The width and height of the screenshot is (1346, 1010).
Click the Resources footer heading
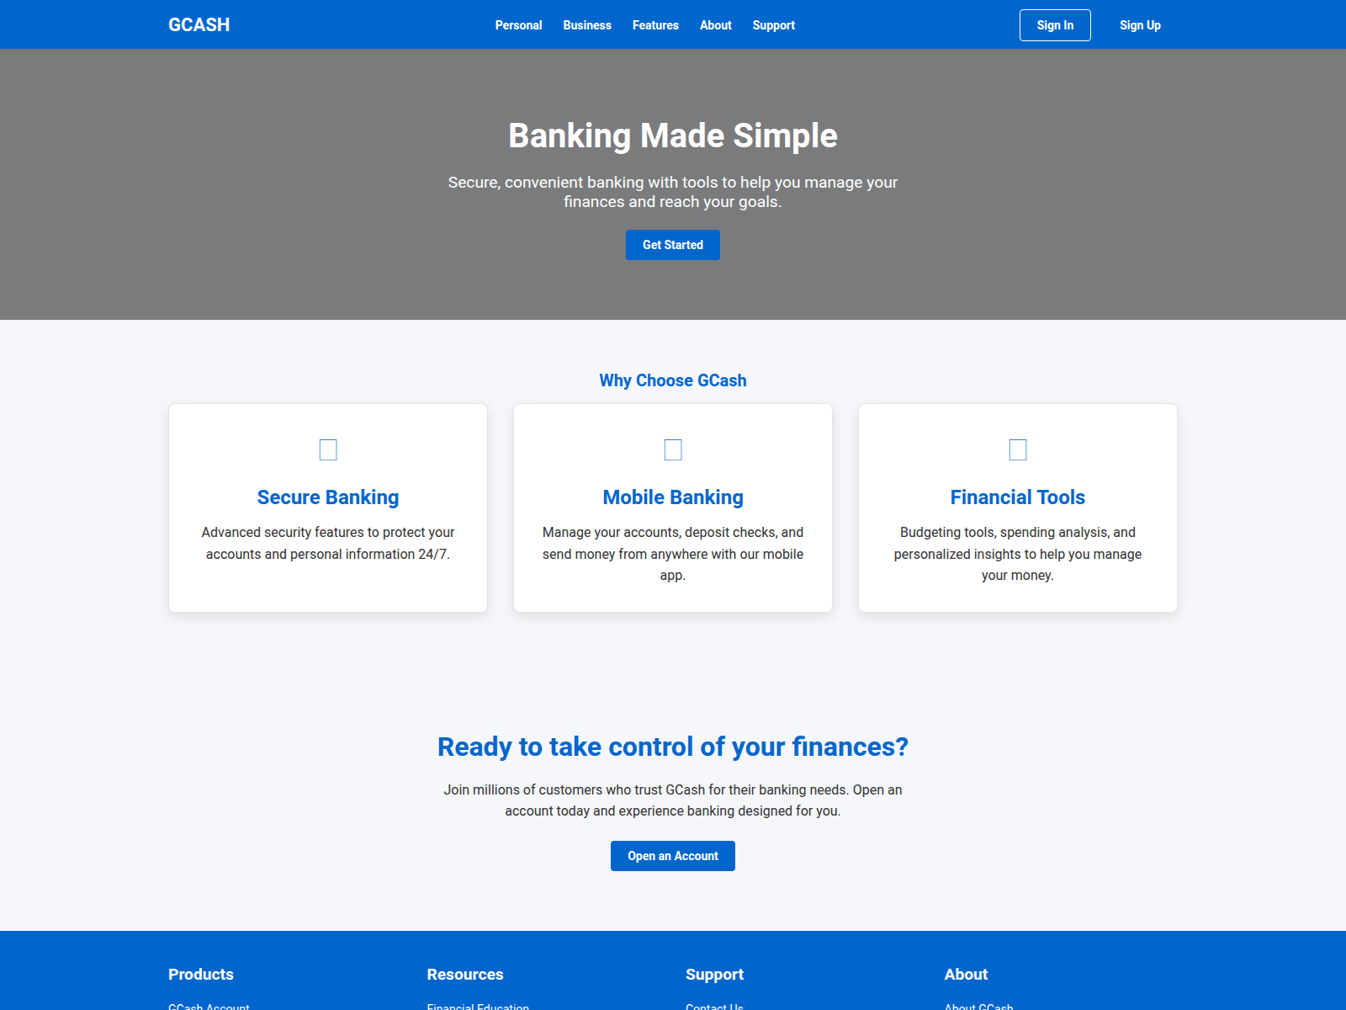(x=465, y=975)
